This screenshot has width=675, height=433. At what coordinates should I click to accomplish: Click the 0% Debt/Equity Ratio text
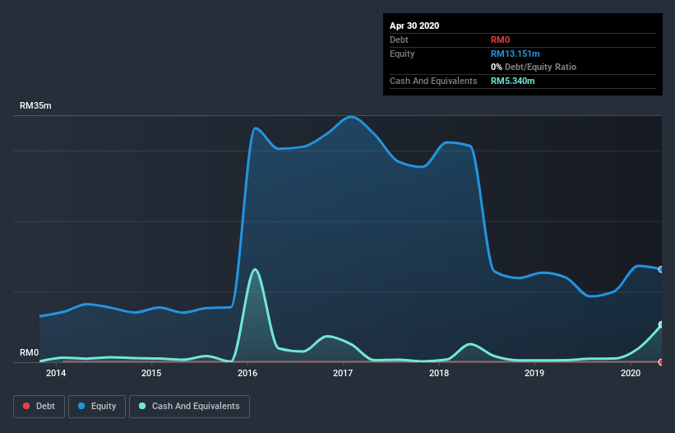534,67
